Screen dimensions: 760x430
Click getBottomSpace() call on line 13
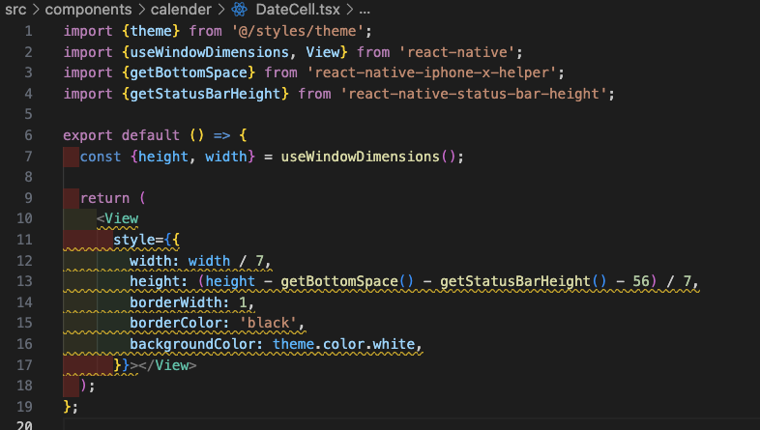(347, 281)
